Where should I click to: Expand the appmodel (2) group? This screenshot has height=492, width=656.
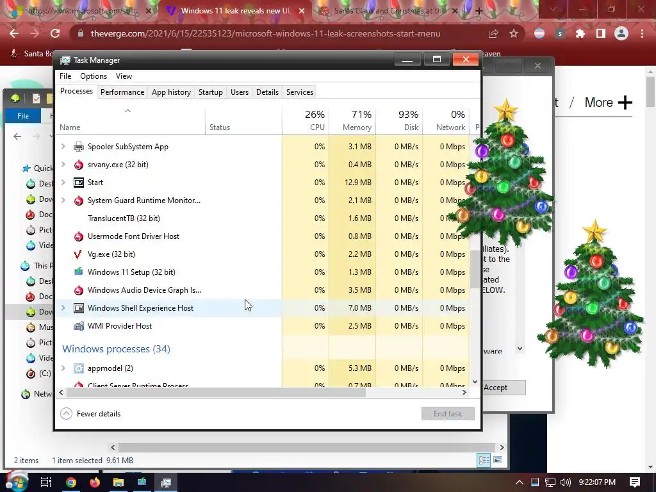(x=63, y=368)
